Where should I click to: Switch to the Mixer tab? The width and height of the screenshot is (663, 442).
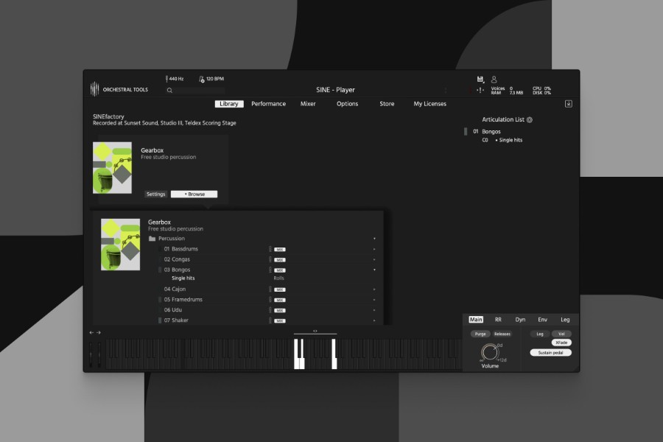pyautogui.click(x=308, y=104)
